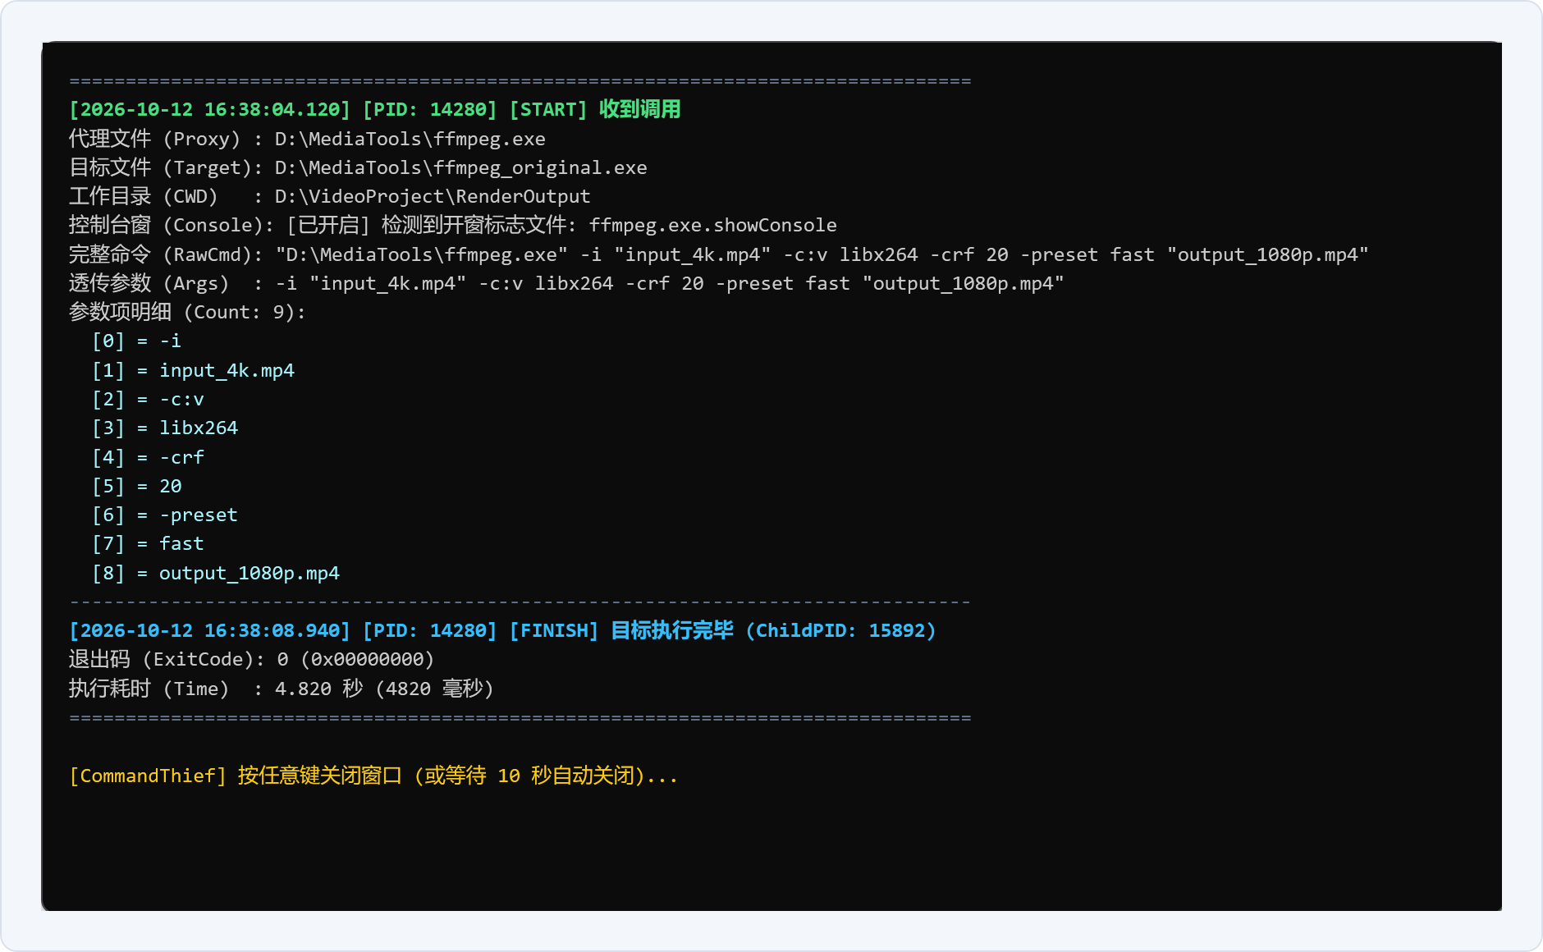Click argument entry [7] = fast
Screen dimensions: 1543x952
pyautogui.click(x=148, y=543)
